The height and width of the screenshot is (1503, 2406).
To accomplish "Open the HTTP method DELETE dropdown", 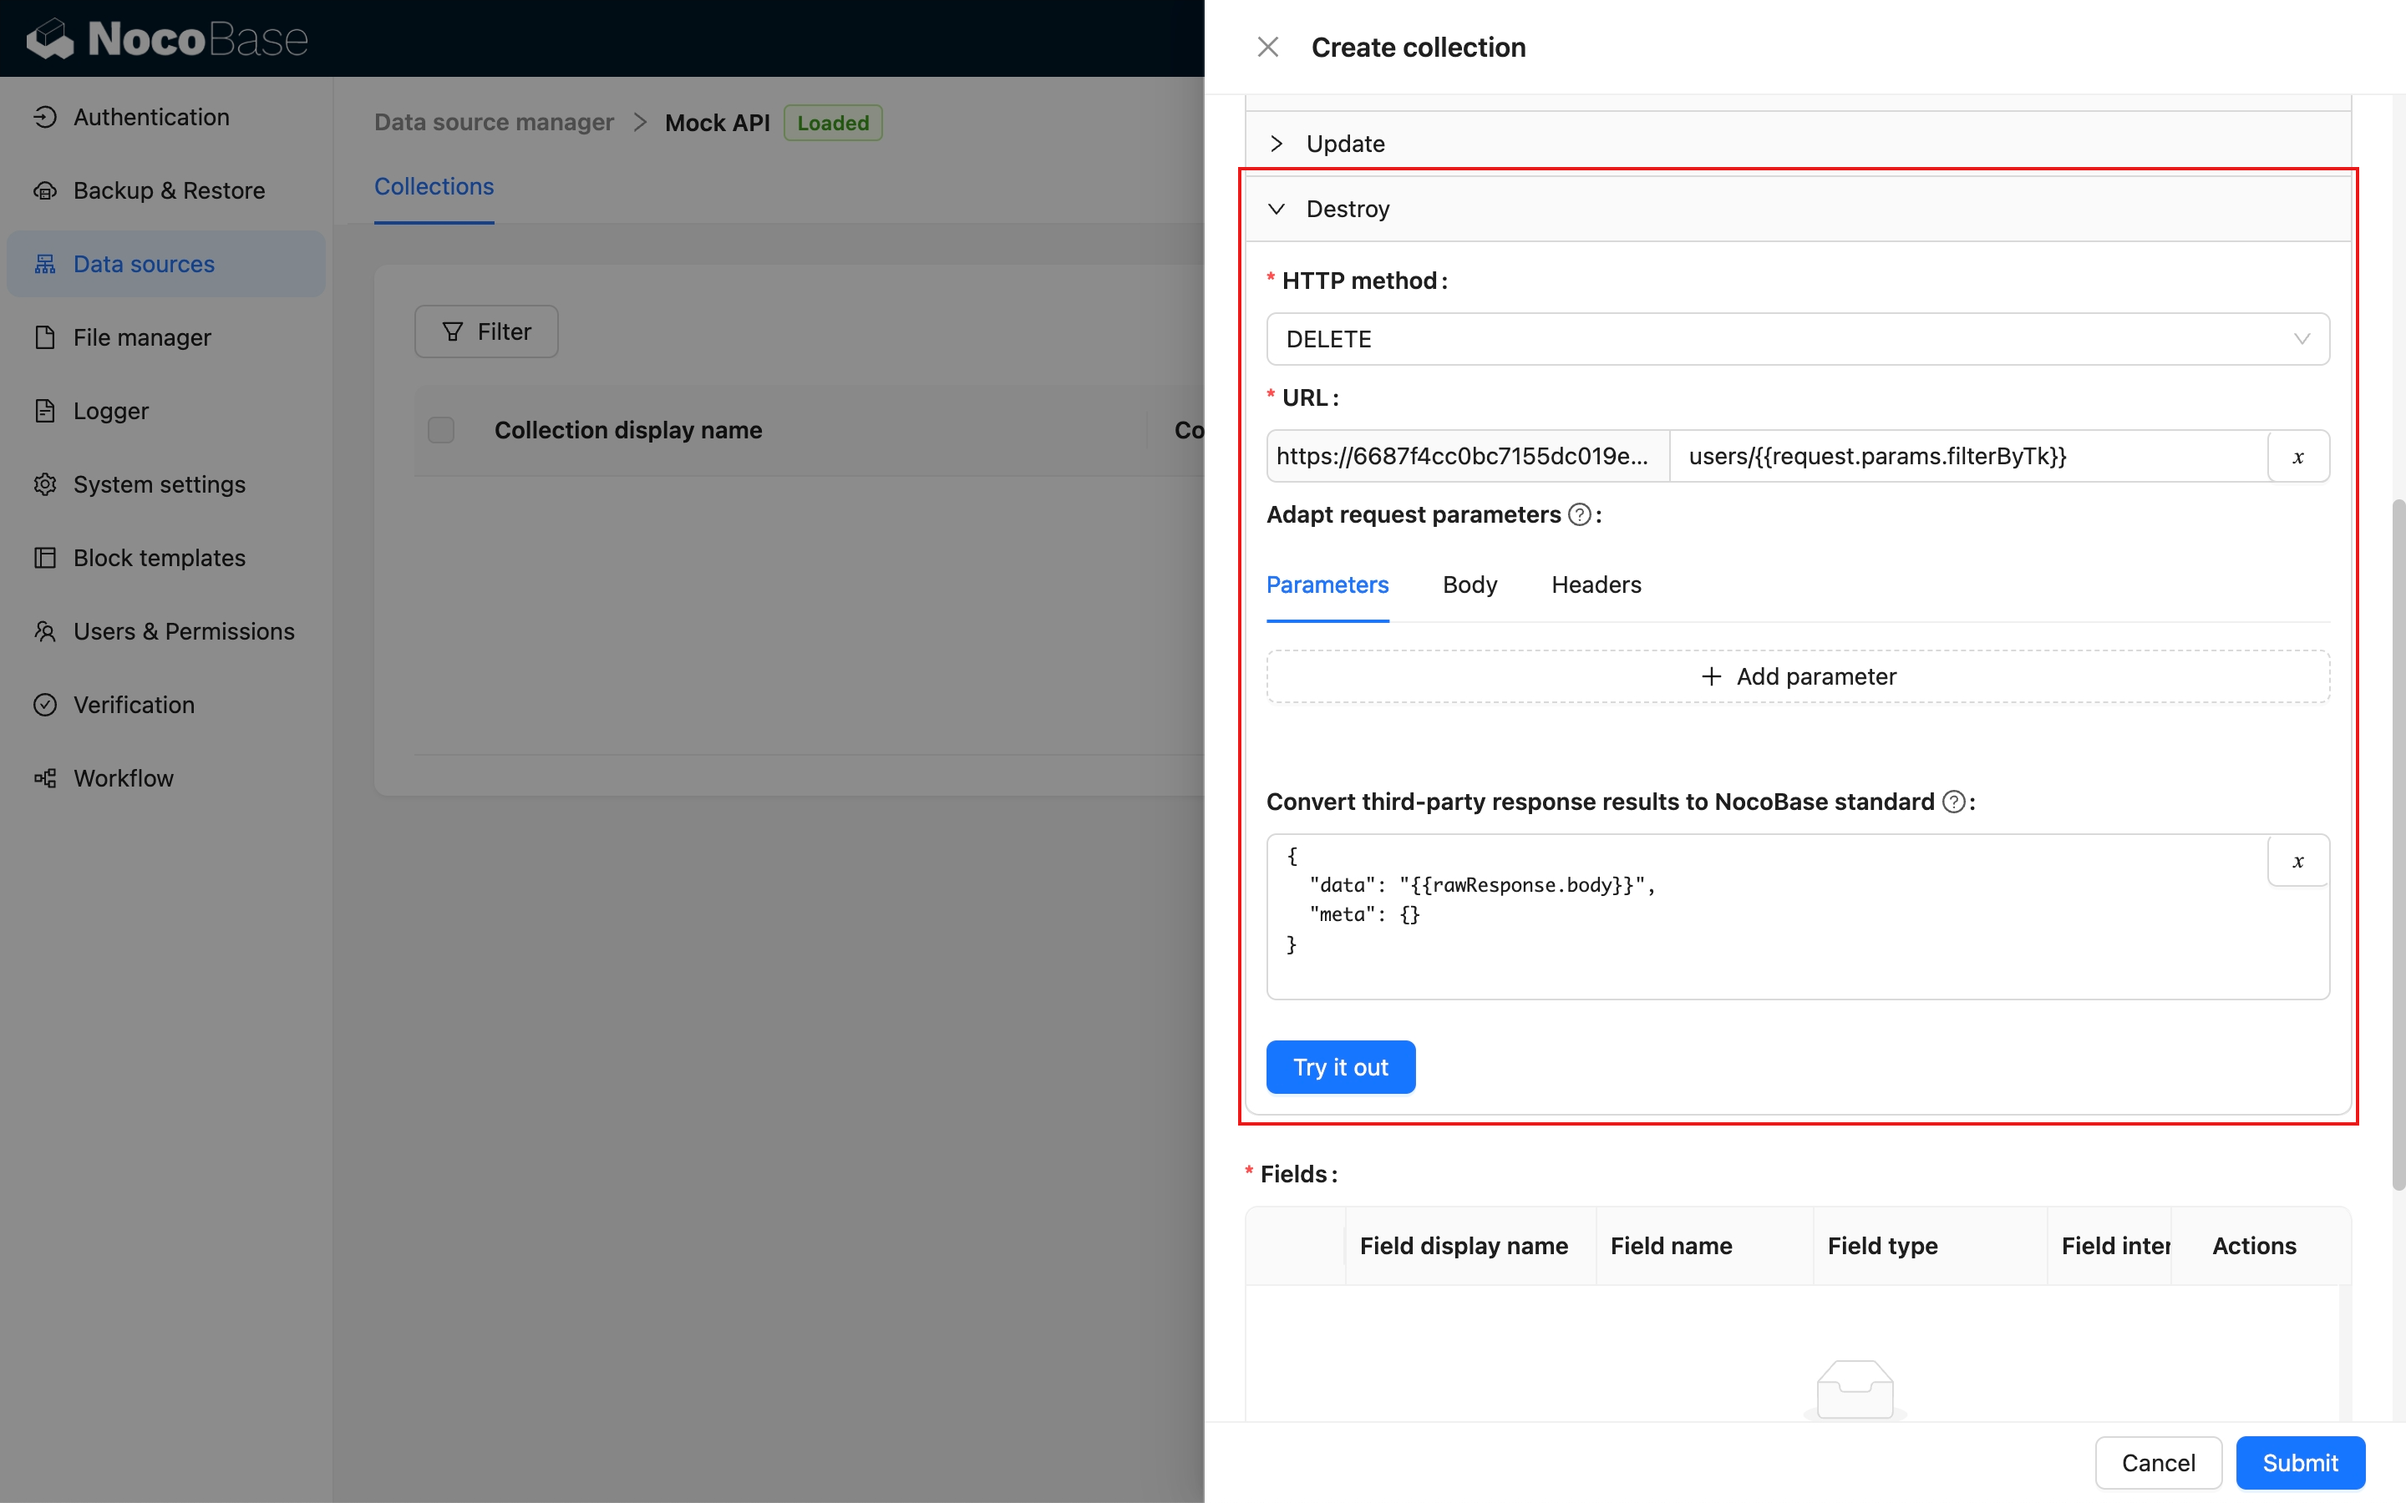I will click(x=1796, y=339).
